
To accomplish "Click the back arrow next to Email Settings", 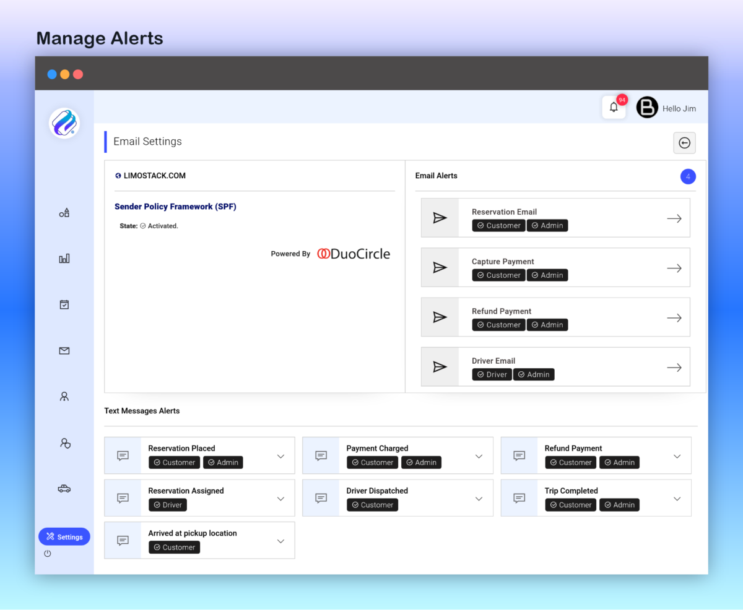I will [x=684, y=143].
